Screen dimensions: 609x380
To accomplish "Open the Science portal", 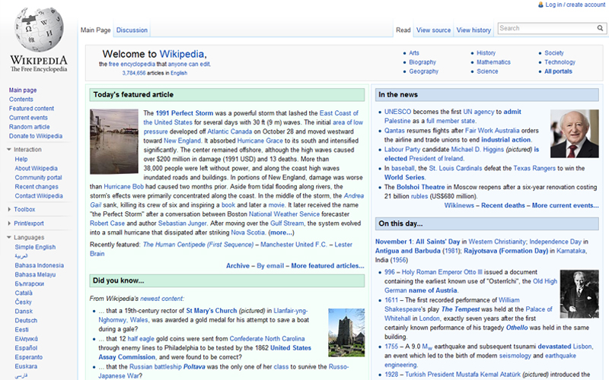I will tap(487, 71).
